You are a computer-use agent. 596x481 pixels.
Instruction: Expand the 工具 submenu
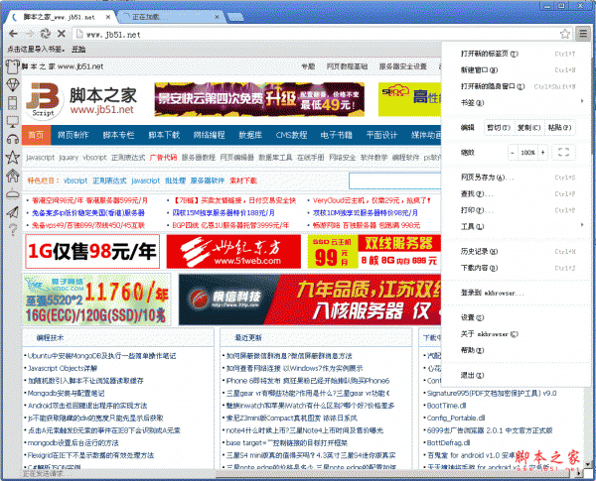[517, 227]
